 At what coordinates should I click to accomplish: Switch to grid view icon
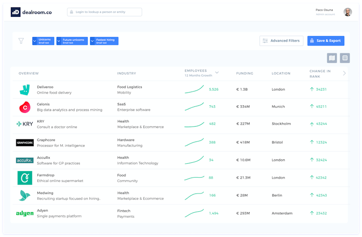(345, 58)
